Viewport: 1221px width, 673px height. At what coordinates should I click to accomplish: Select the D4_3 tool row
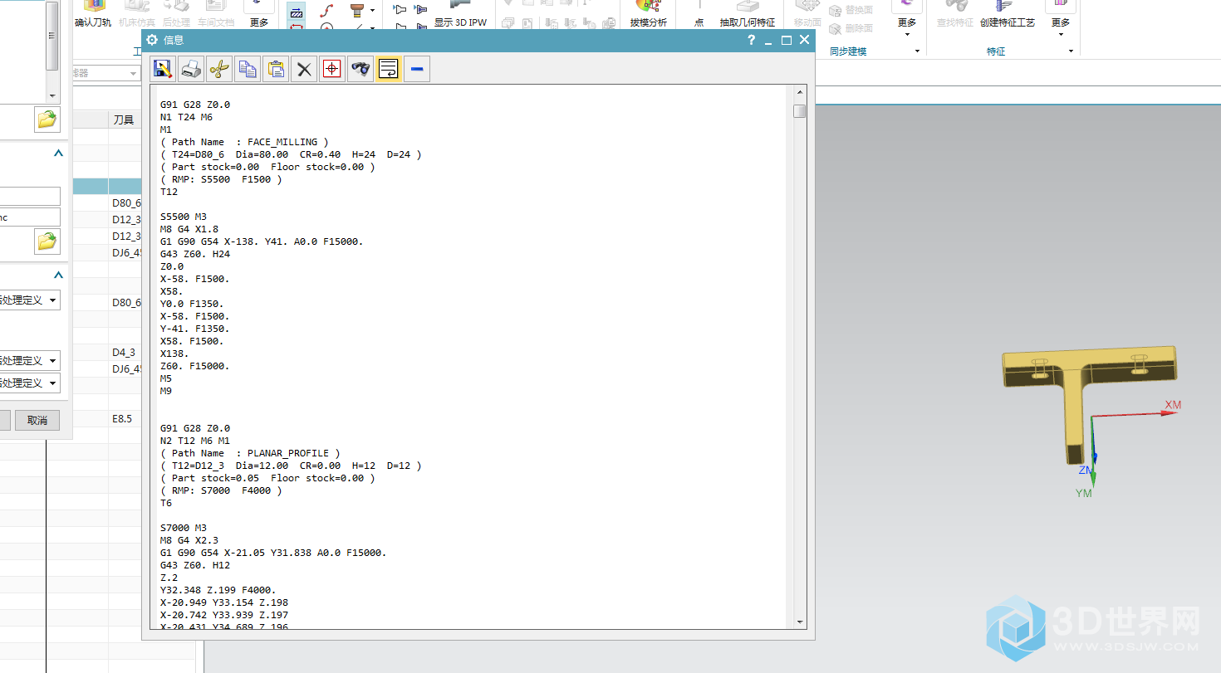(125, 353)
